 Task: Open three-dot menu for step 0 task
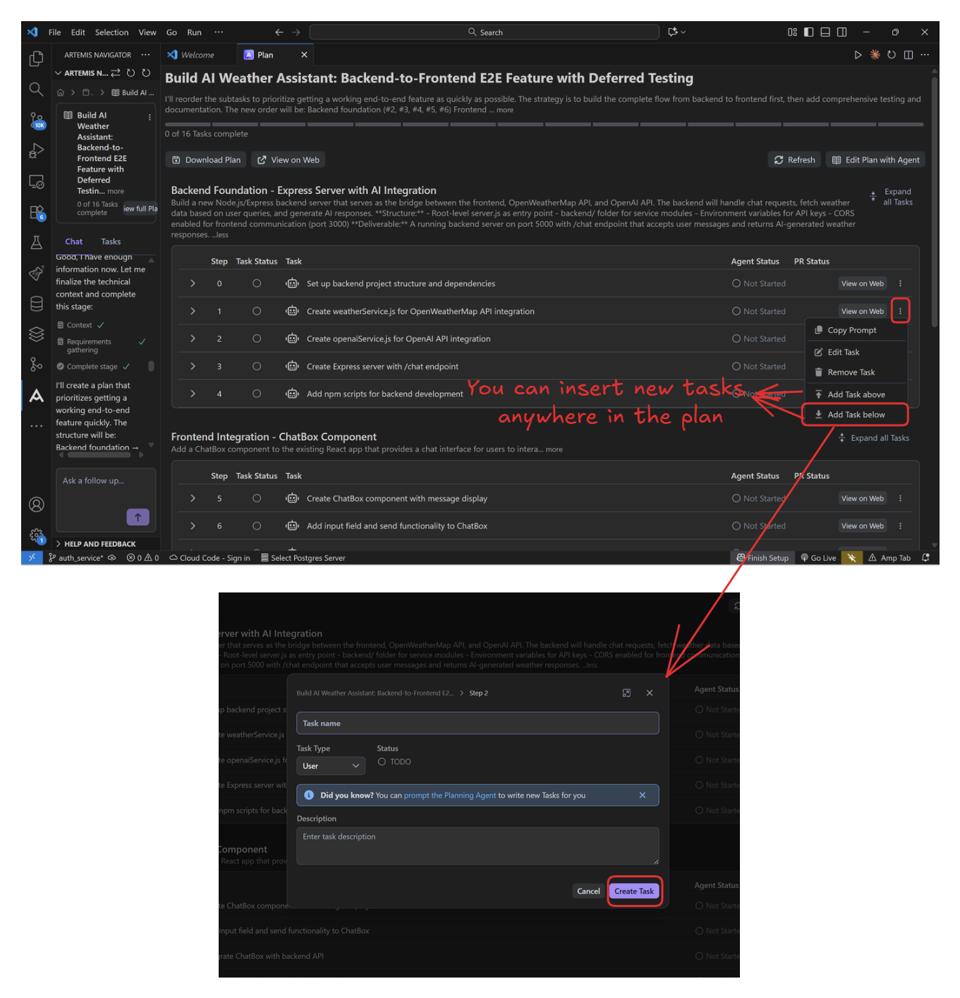tap(900, 284)
